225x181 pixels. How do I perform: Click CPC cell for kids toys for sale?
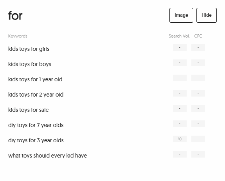198,109
